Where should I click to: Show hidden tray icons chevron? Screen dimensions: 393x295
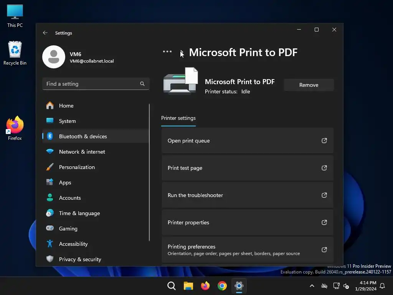312,286
